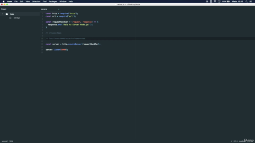The width and height of the screenshot is (255, 143).
Task: Open the Notification Center icon
Action: pos(251,2)
